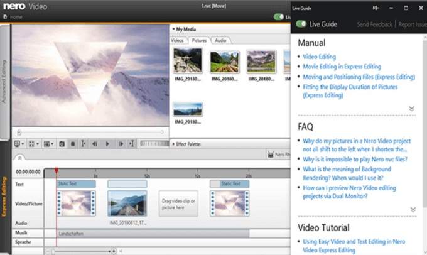Select the panoramic mountain thumbnail in second row

(x=188, y=109)
